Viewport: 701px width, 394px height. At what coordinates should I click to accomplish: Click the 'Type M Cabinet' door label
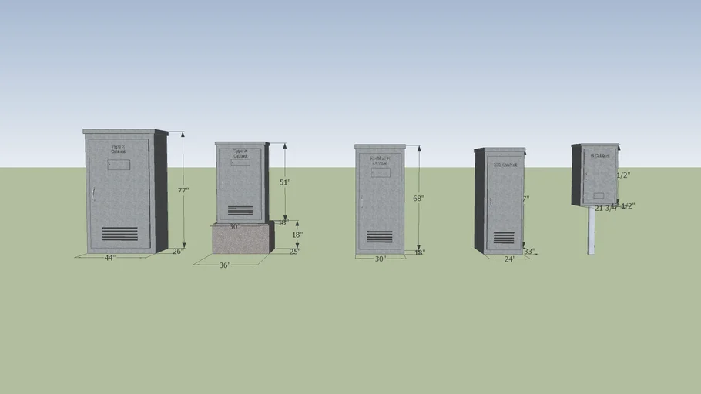pyautogui.click(x=240, y=154)
